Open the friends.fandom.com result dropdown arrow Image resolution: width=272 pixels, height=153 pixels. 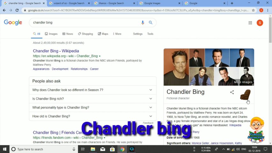(104, 138)
